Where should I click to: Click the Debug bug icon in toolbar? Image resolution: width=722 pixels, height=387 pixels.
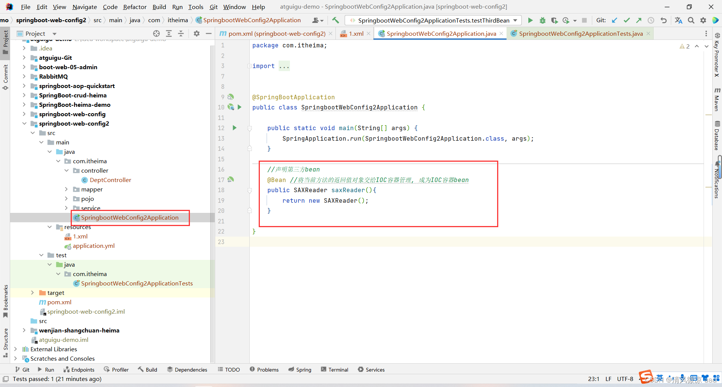pos(542,20)
